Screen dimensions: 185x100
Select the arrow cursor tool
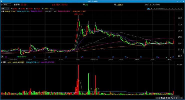point(167,98)
